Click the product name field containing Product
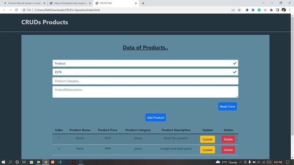This screenshot has width=294, height=165. (145, 63)
